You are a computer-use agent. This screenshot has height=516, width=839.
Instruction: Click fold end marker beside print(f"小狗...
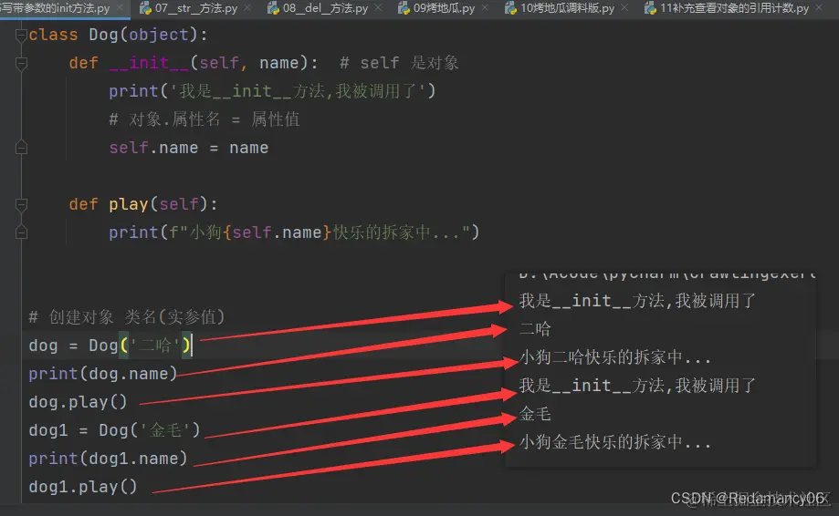(x=21, y=232)
